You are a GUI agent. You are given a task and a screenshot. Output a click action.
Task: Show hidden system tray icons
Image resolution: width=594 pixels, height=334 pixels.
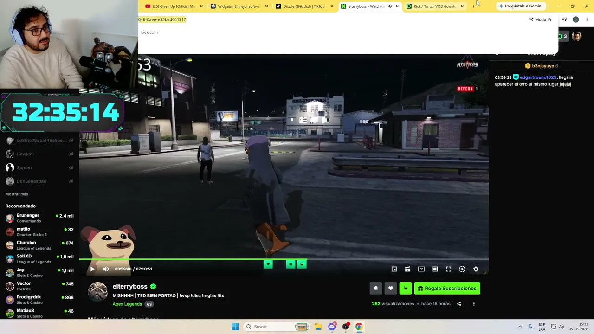(x=520, y=327)
